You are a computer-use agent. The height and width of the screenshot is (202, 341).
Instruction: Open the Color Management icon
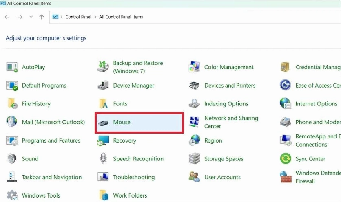point(195,67)
